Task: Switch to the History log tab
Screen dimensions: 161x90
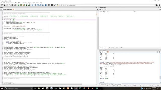Action: [110, 84]
